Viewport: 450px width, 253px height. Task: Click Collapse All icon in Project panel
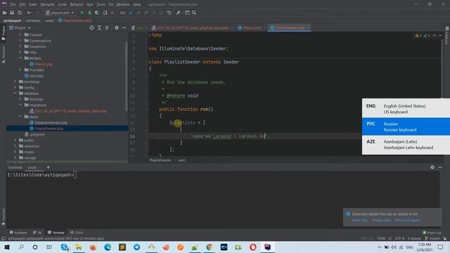pyautogui.click(x=107, y=27)
